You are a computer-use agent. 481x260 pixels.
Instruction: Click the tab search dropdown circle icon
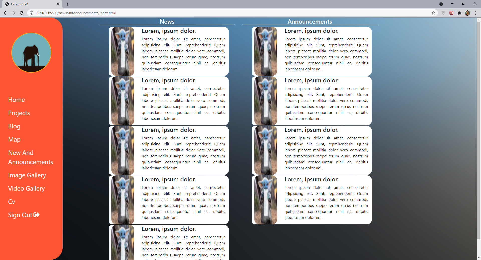click(x=441, y=4)
